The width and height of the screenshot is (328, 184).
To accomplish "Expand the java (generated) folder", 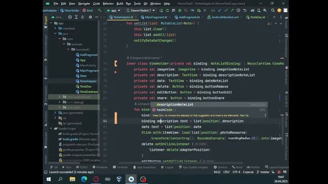I will [x=55, y=112].
